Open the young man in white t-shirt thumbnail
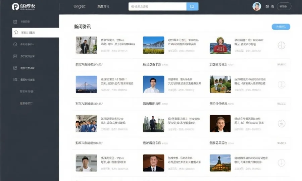302x181 pixels. click(x=86, y=163)
